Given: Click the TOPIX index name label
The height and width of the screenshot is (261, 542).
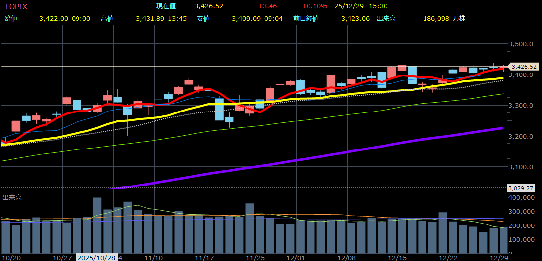Looking at the screenshot, I should coord(16,6).
